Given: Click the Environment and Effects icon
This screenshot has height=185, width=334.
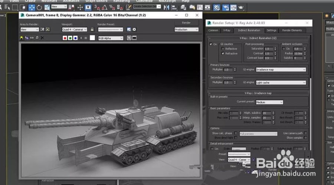Looking at the screenshot, I should click(134, 30).
